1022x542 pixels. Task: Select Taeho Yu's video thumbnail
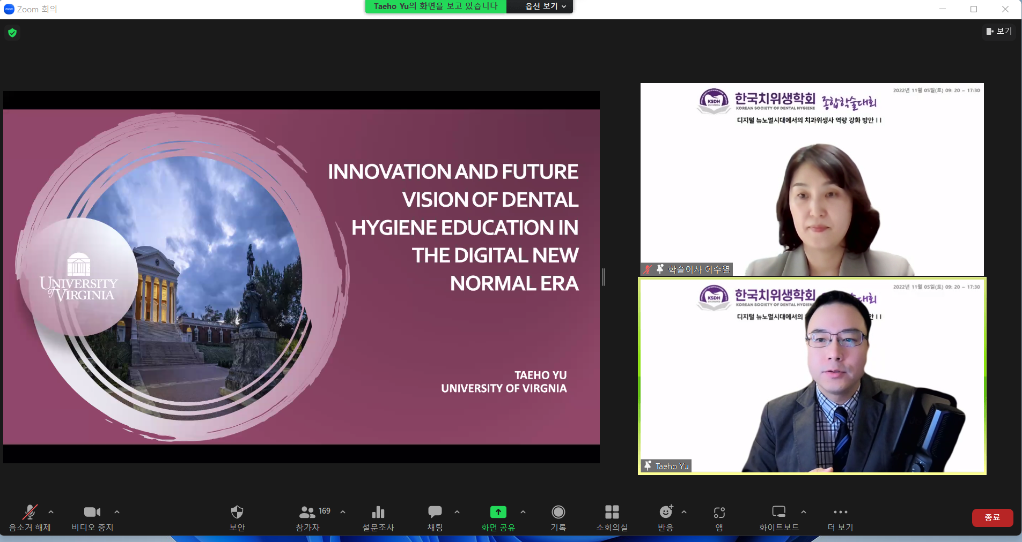coord(812,376)
